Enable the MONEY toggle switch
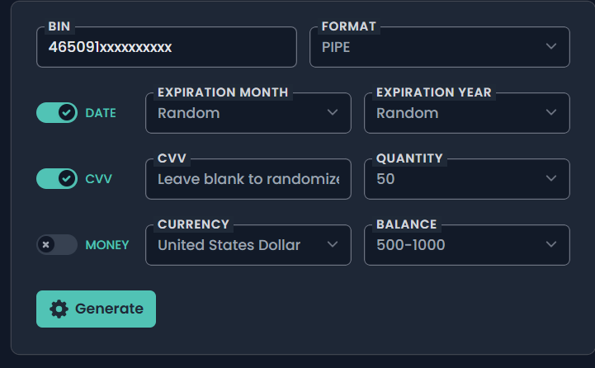This screenshot has height=368, width=595. 56,244
